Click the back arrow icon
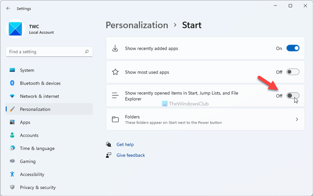The width and height of the screenshot is (313, 196). pyautogui.click(x=8, y=8)
